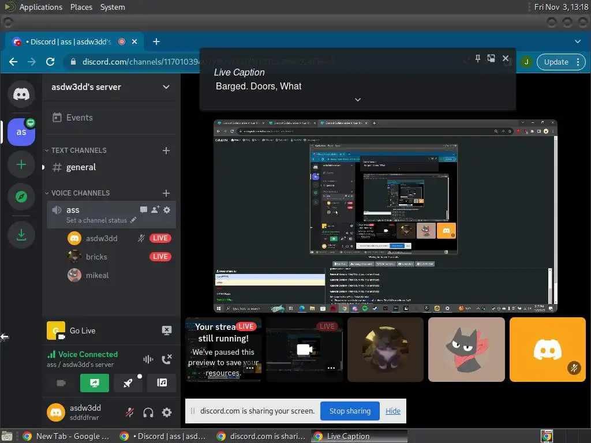Add a server with plus icon

21,164
